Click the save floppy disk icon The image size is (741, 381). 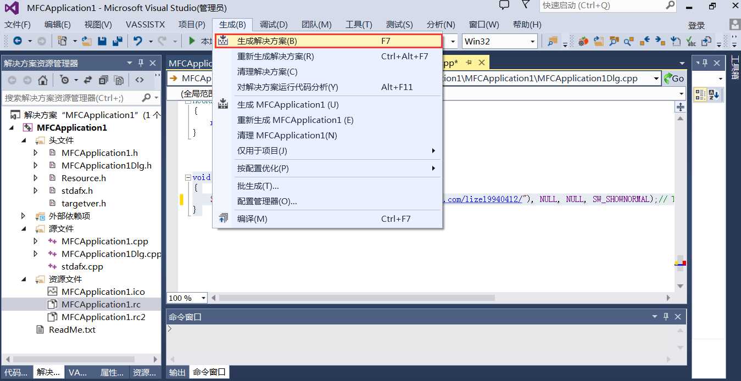(102, 41)
